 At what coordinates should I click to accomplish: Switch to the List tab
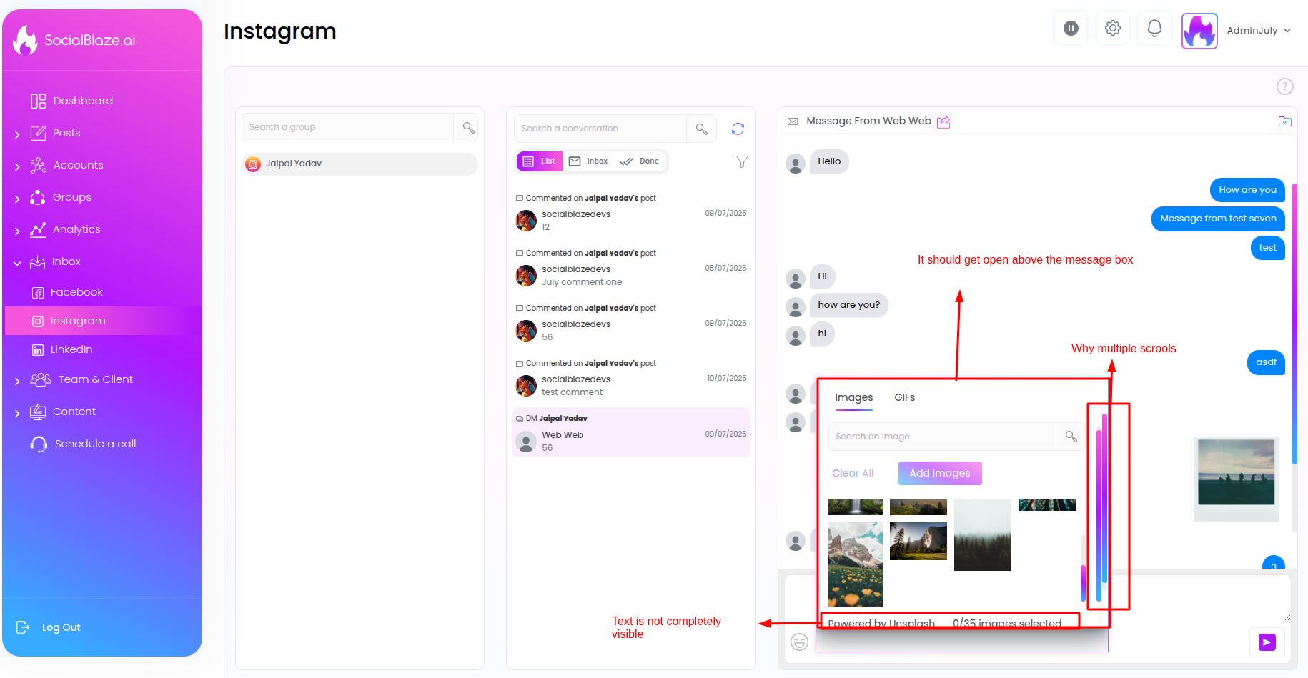(x=540, y=161)
